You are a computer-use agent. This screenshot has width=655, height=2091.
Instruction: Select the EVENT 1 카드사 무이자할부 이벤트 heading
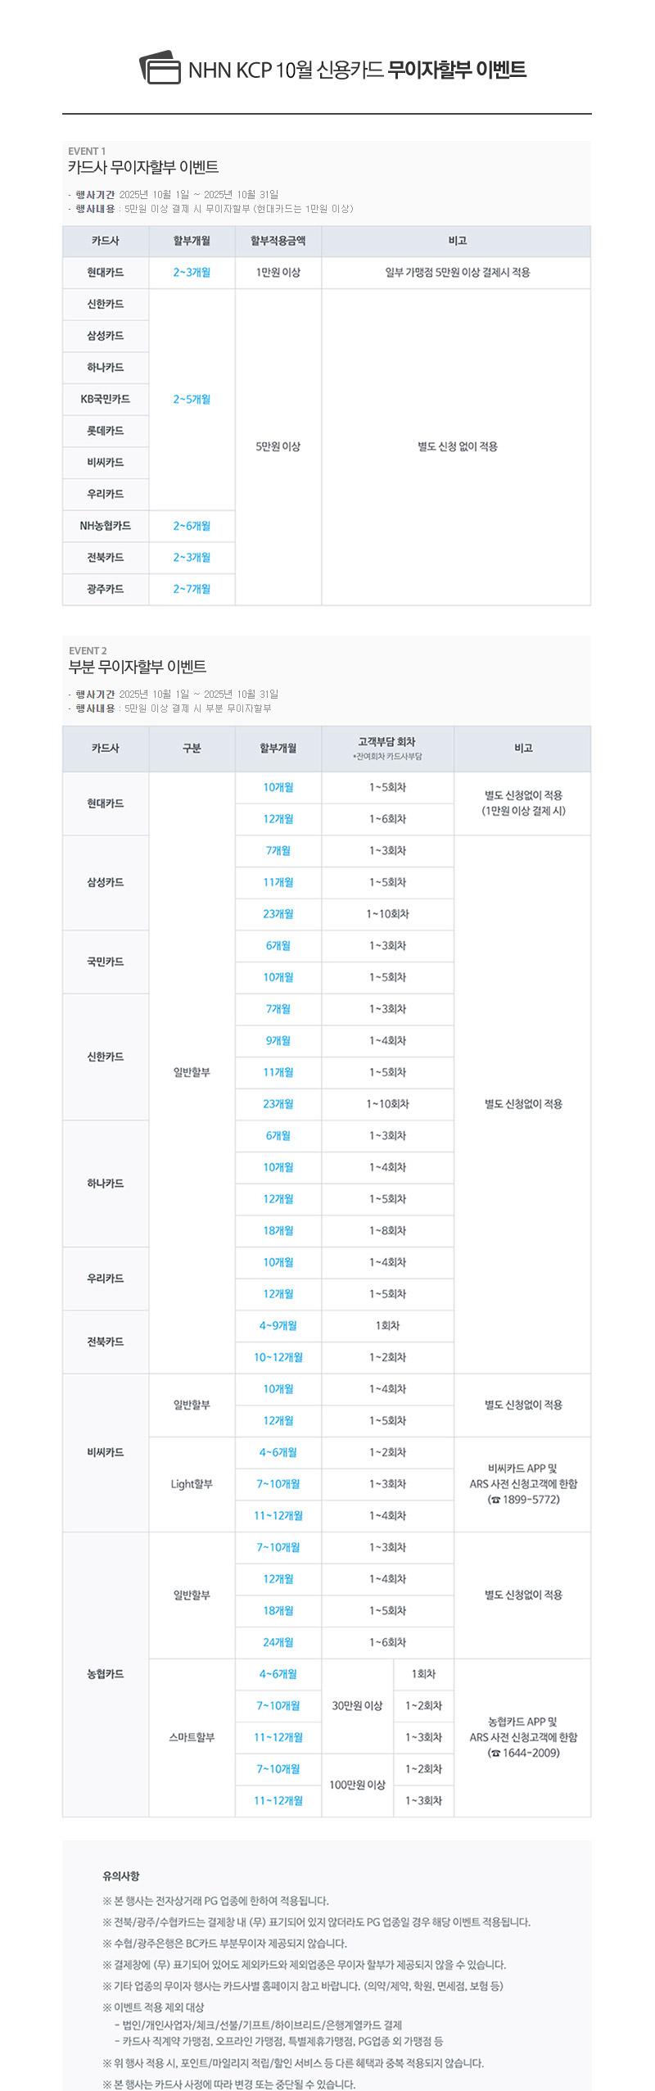143,167
